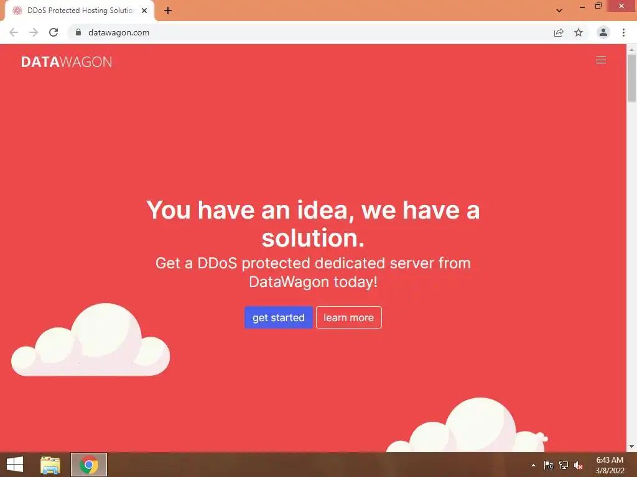Open the hamburger navigation menu
The width and height of the screenshot is (637, 477).
[x=601, y=60]
